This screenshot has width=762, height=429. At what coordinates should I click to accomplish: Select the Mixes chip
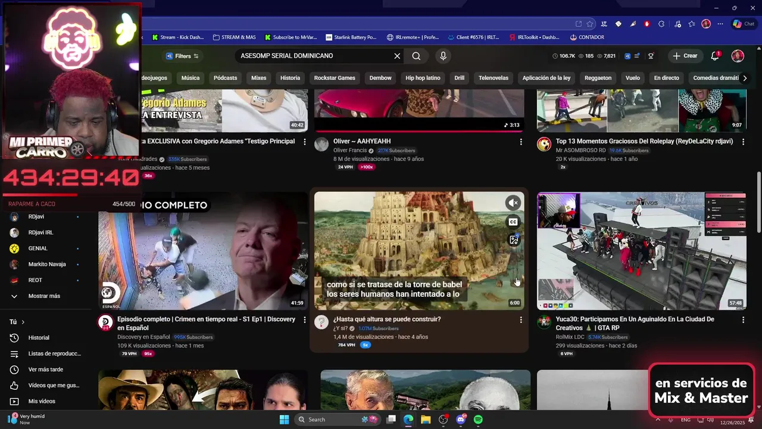click(258, 78)
